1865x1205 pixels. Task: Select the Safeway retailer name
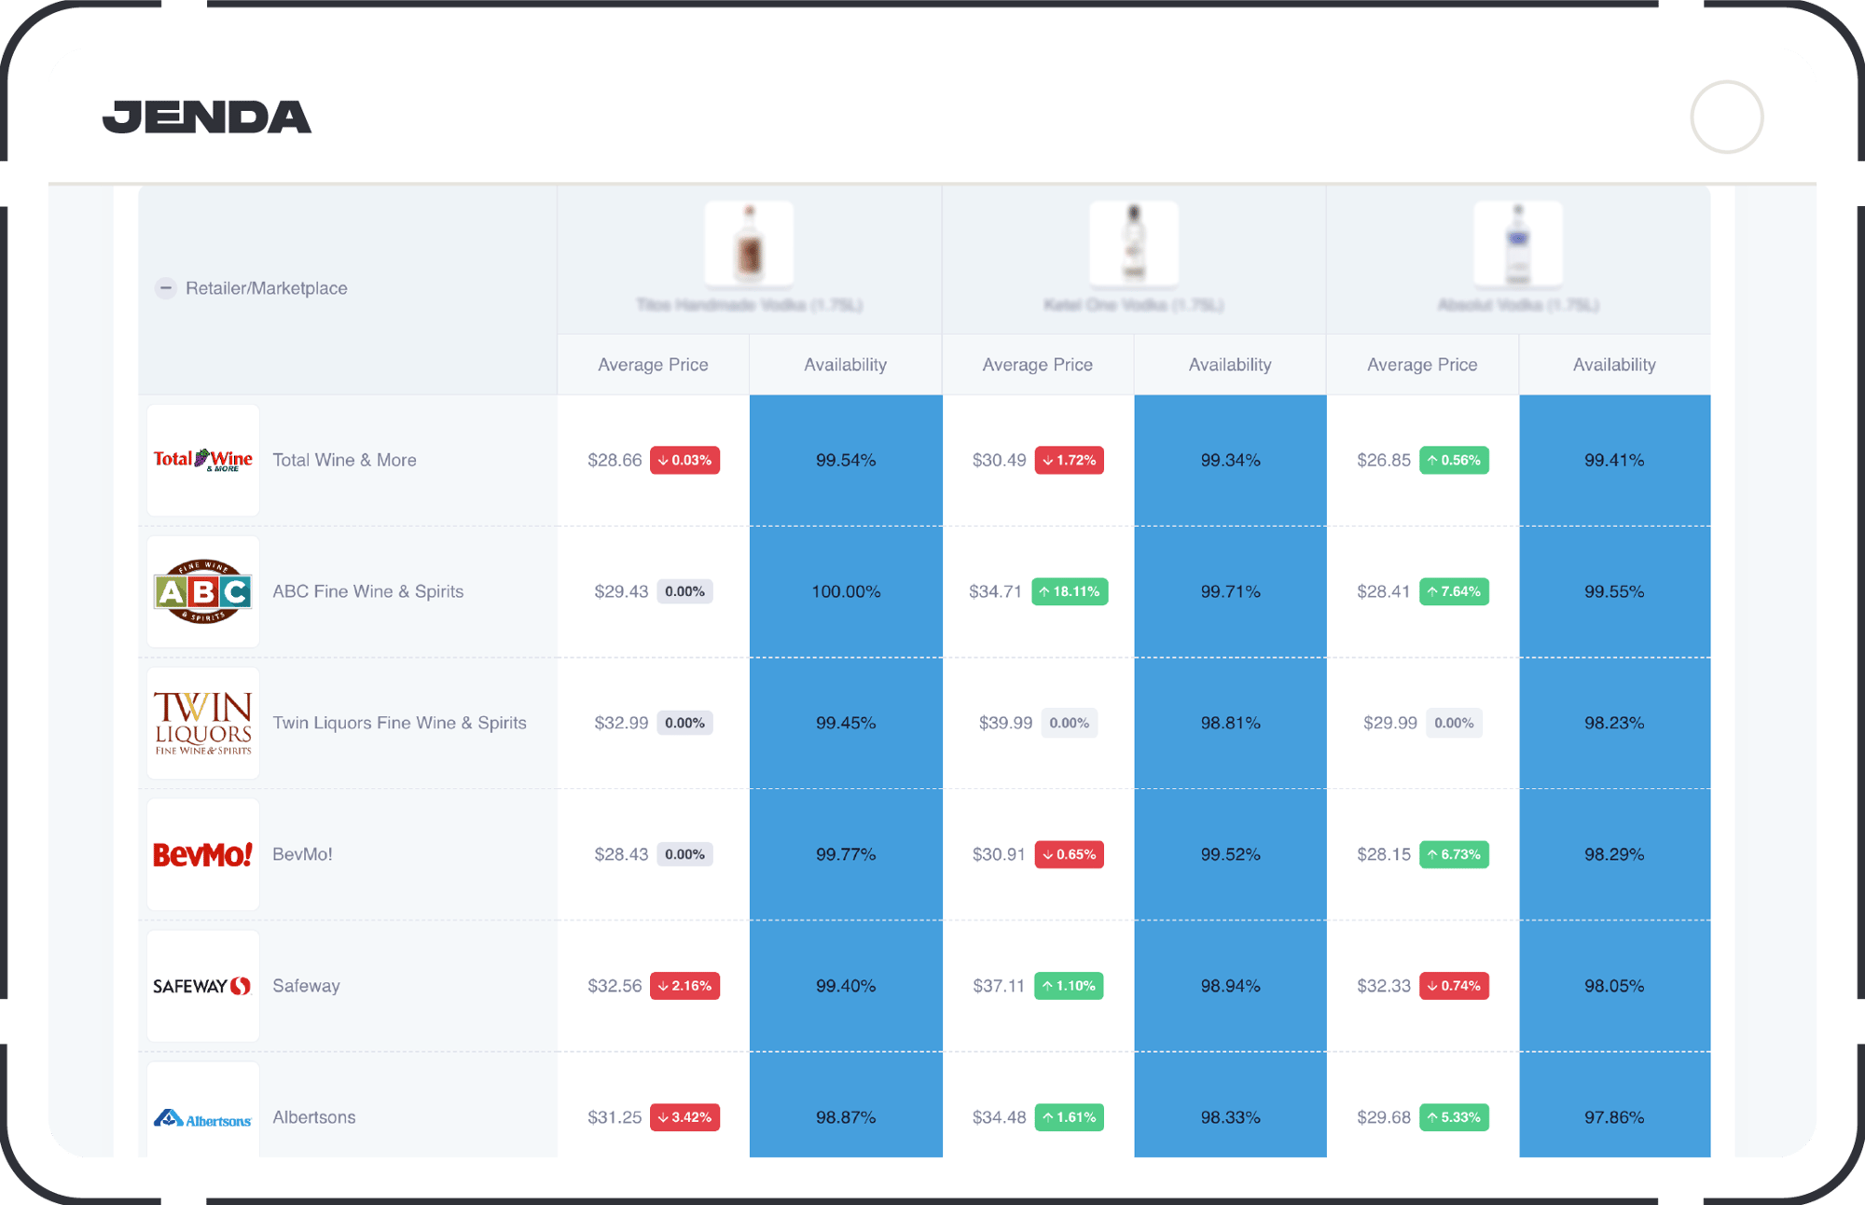pyautogui.click(x=306, y=986)
